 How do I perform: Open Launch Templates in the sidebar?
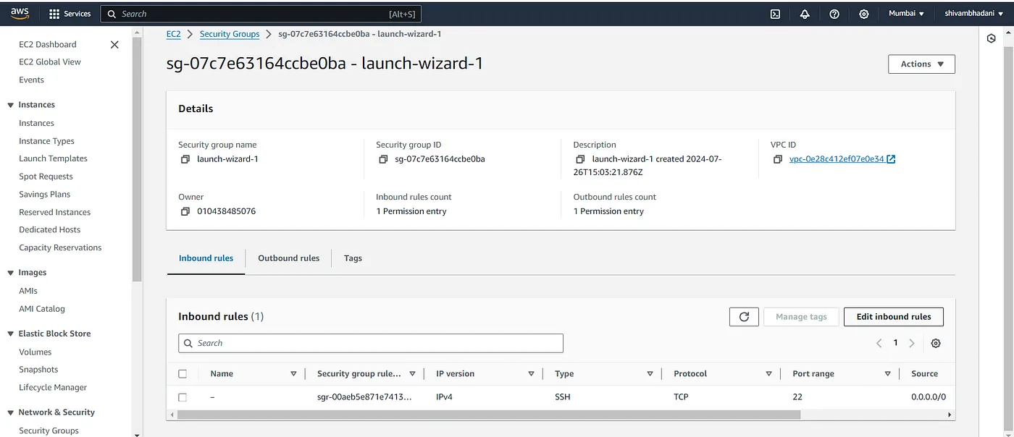click(x=53, y=159)
